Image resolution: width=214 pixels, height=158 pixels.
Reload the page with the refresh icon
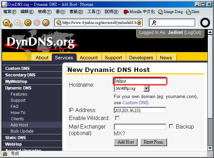pos(28,23)
